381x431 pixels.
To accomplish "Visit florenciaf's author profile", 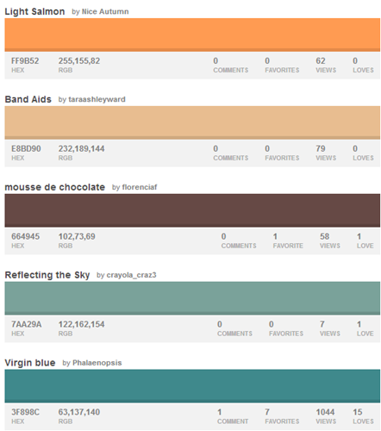I will pyautogui.click(x=140, y=187).
